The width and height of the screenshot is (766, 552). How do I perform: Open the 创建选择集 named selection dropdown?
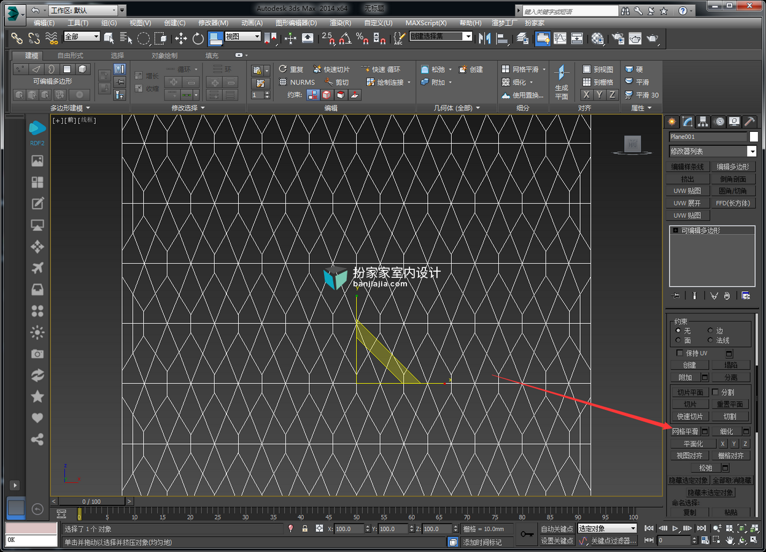click(x=441, y=37)
